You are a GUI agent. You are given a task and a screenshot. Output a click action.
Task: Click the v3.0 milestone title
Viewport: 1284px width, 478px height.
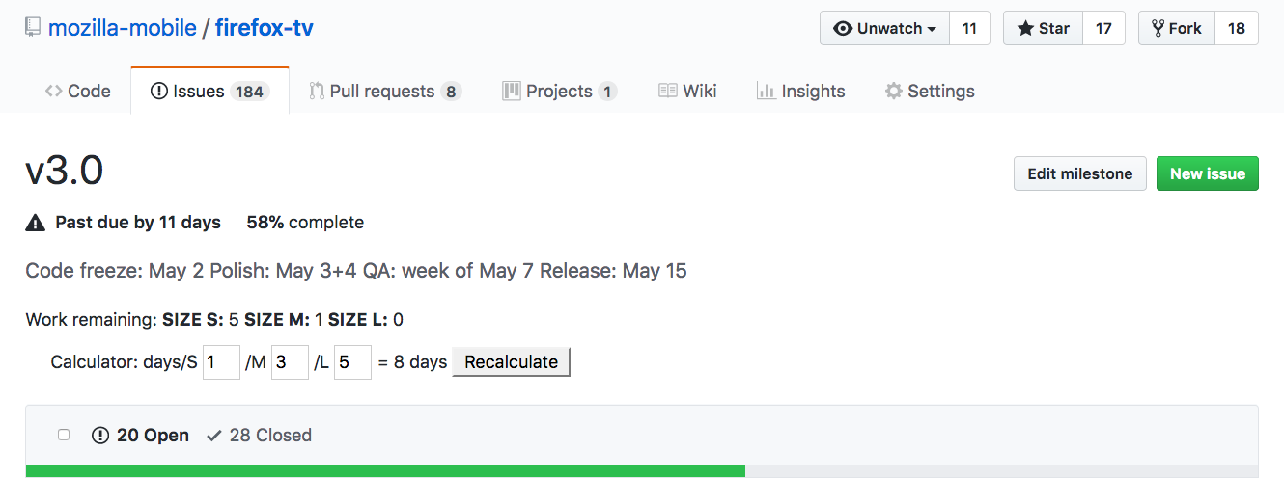tap(65, 173)
